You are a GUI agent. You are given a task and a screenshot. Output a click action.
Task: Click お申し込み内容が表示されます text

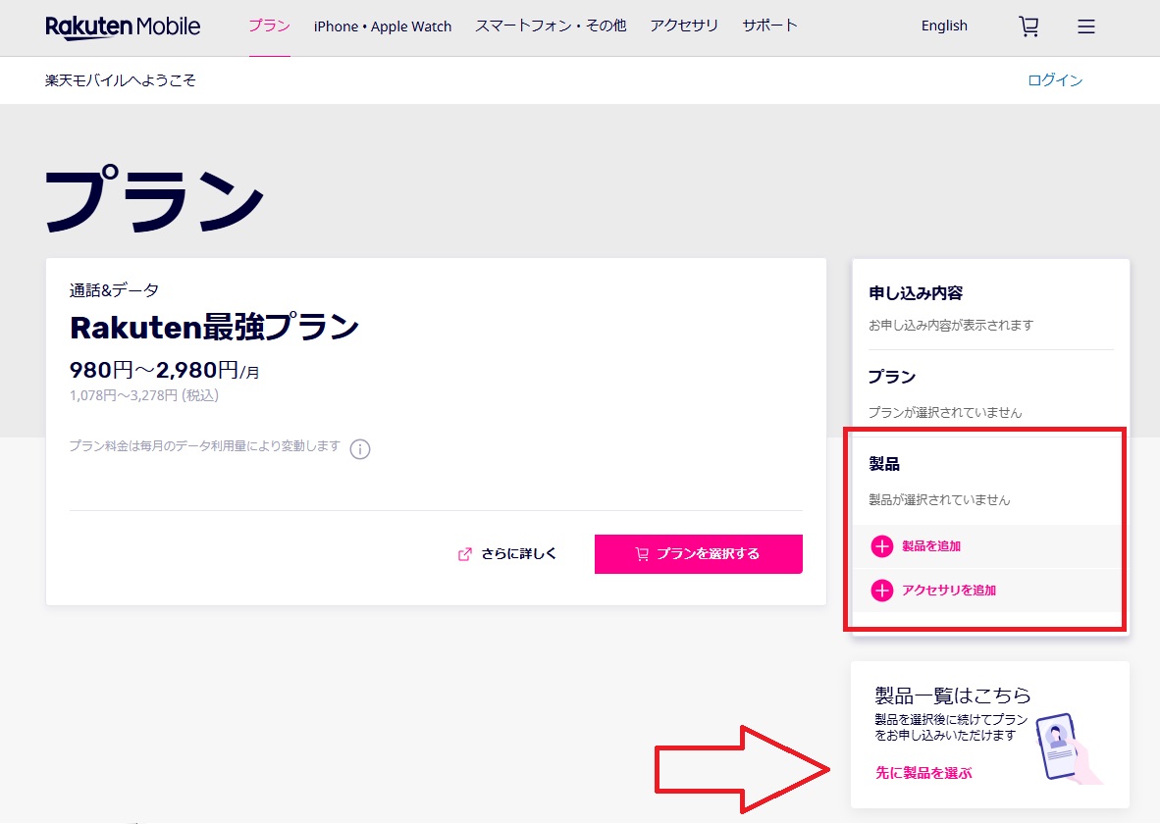pyautogui.click(x=951, y=326)
